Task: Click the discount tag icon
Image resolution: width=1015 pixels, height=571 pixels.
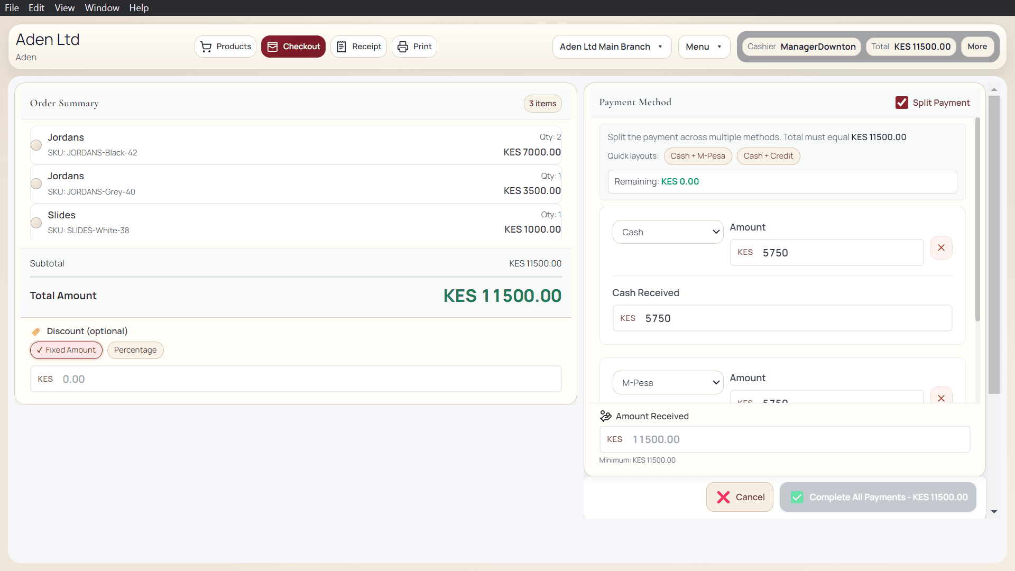Action: coord(36,331)
